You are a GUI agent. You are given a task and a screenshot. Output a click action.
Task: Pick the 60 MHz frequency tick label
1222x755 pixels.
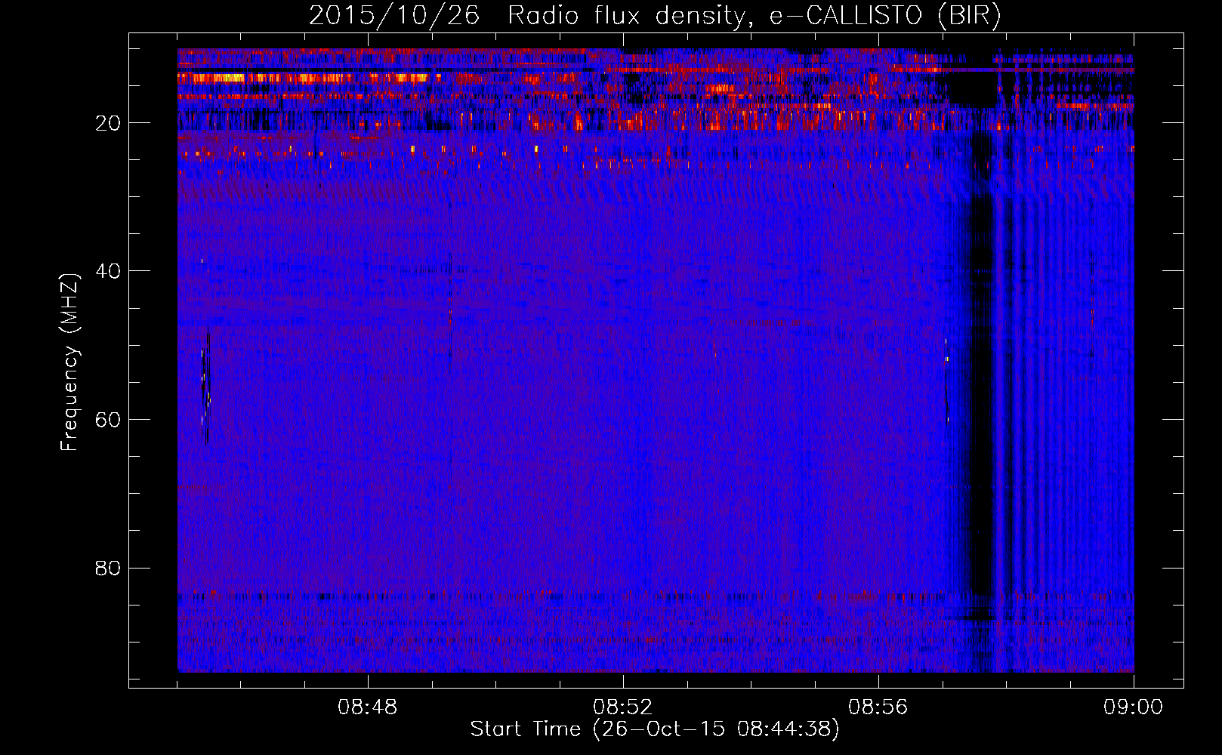click(x=108, y=419)
